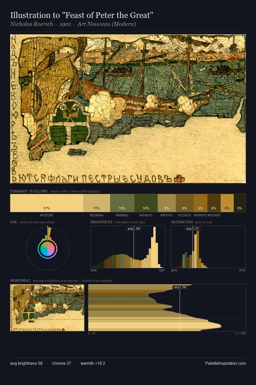This screenshot has height=385, width=256.
Task: Click the bright gold 6% swatch without hex label
Action: tap(227, 203)
